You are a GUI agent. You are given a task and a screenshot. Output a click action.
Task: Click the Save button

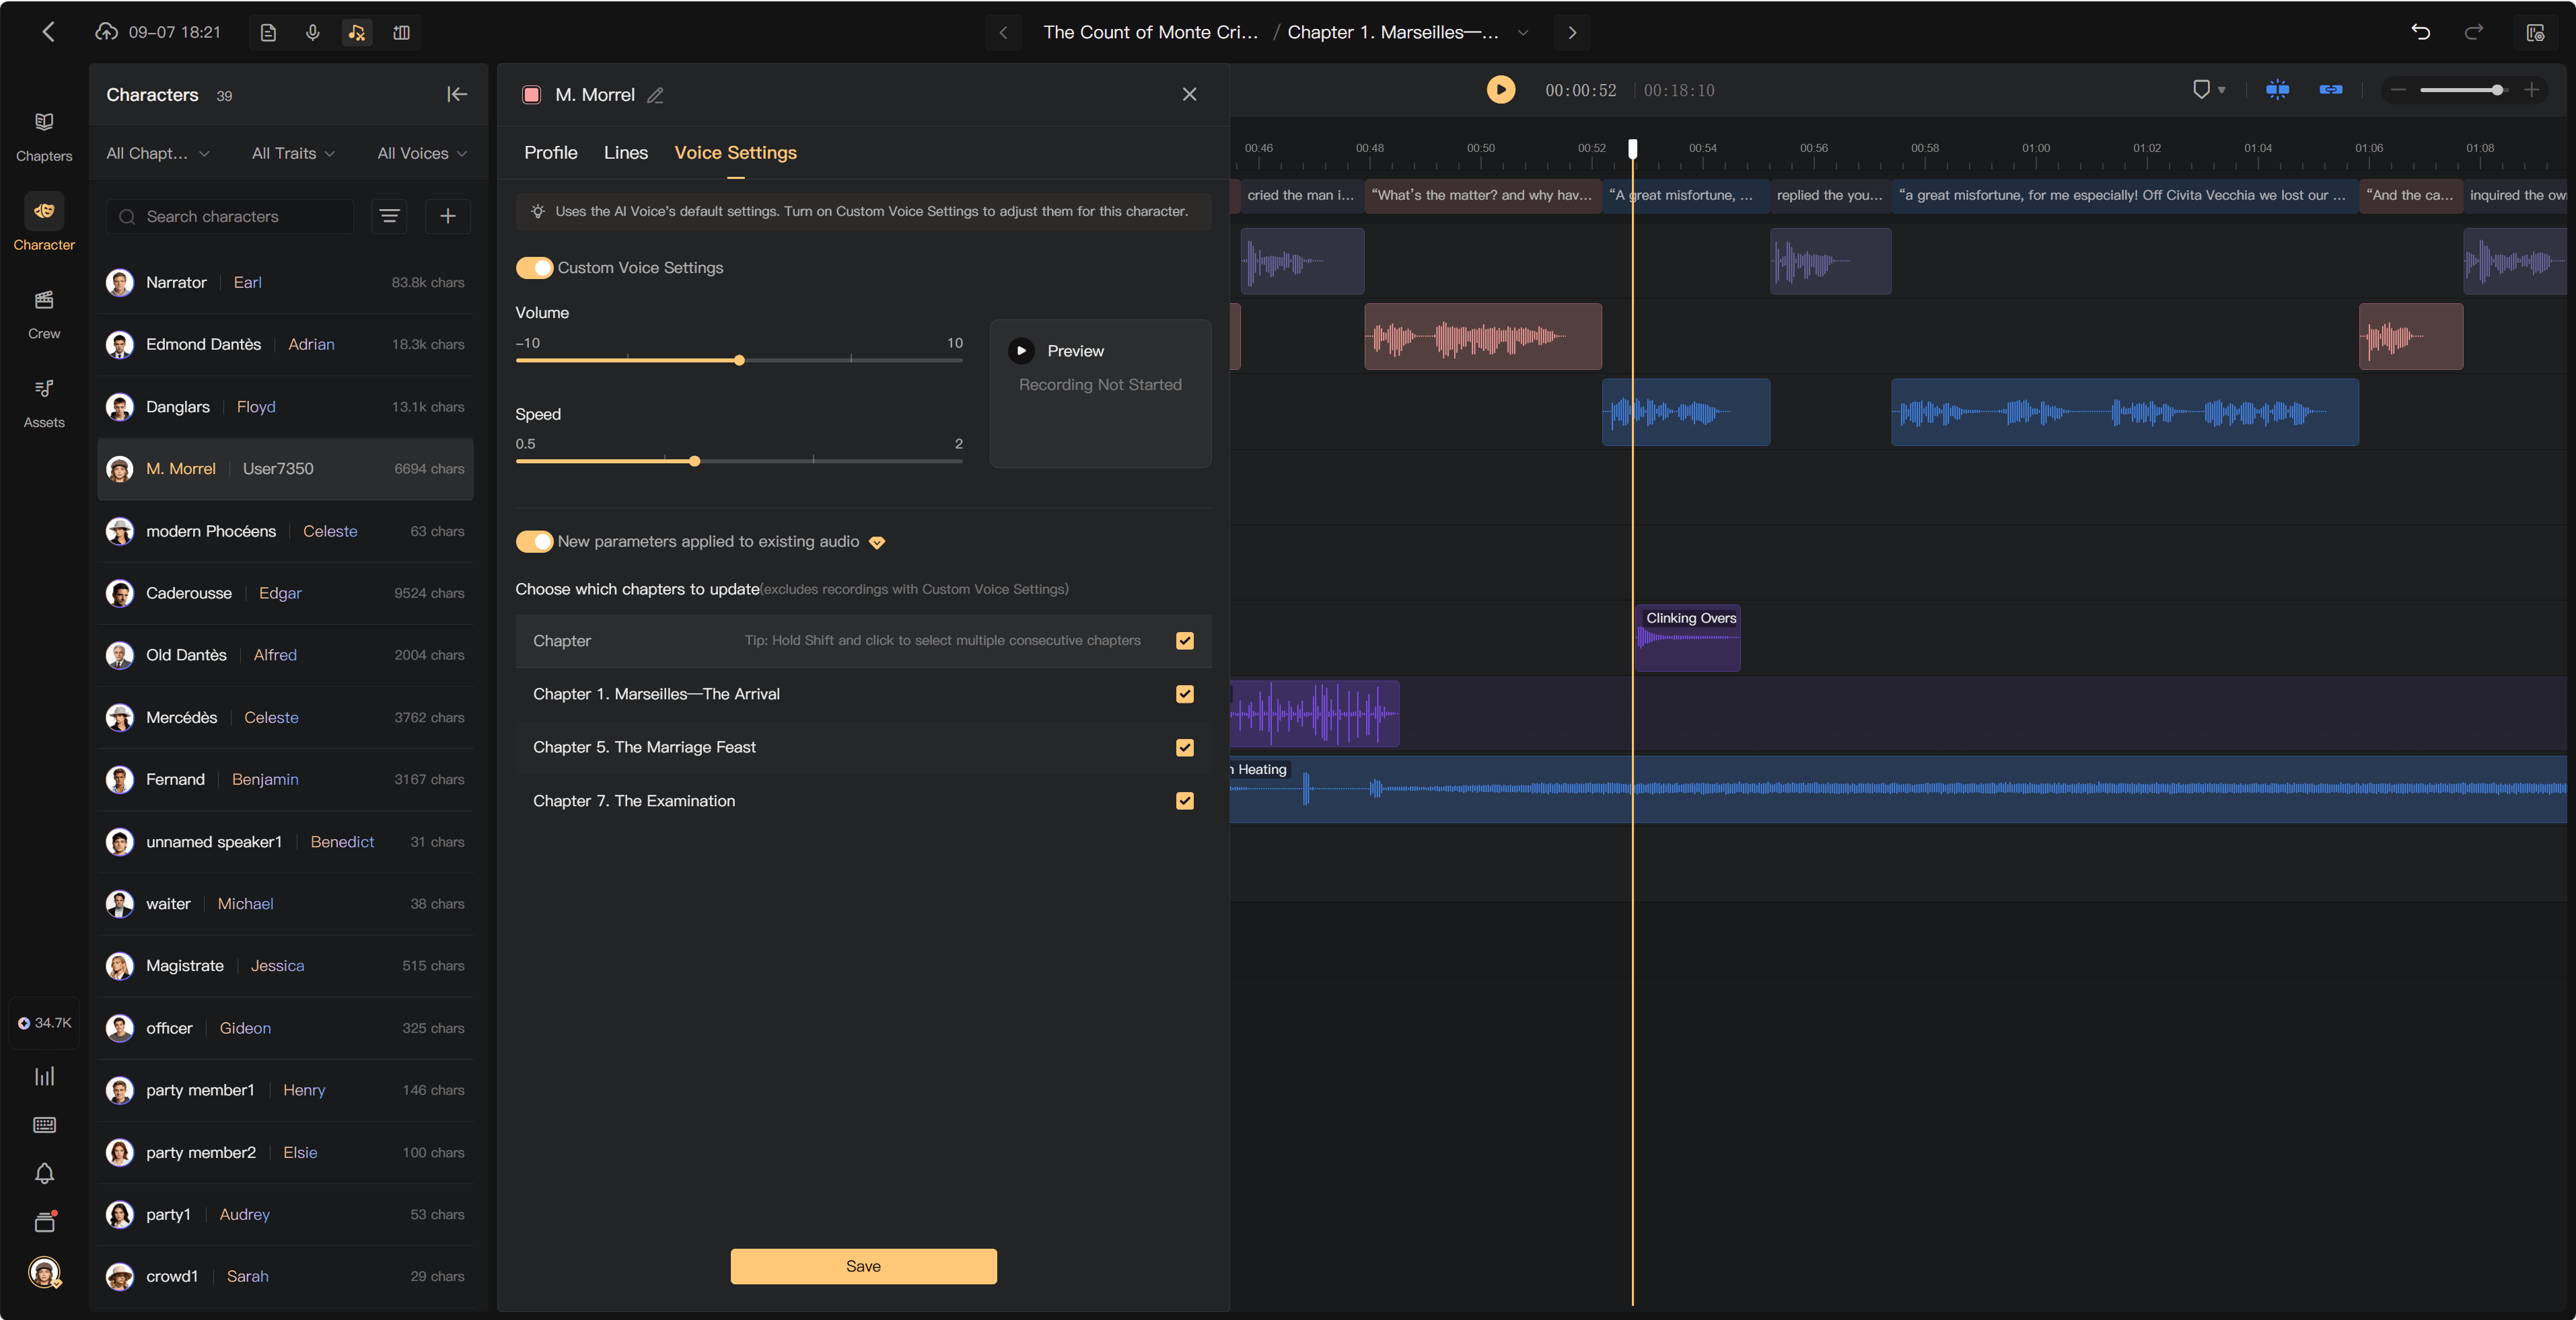point(864,1266)
